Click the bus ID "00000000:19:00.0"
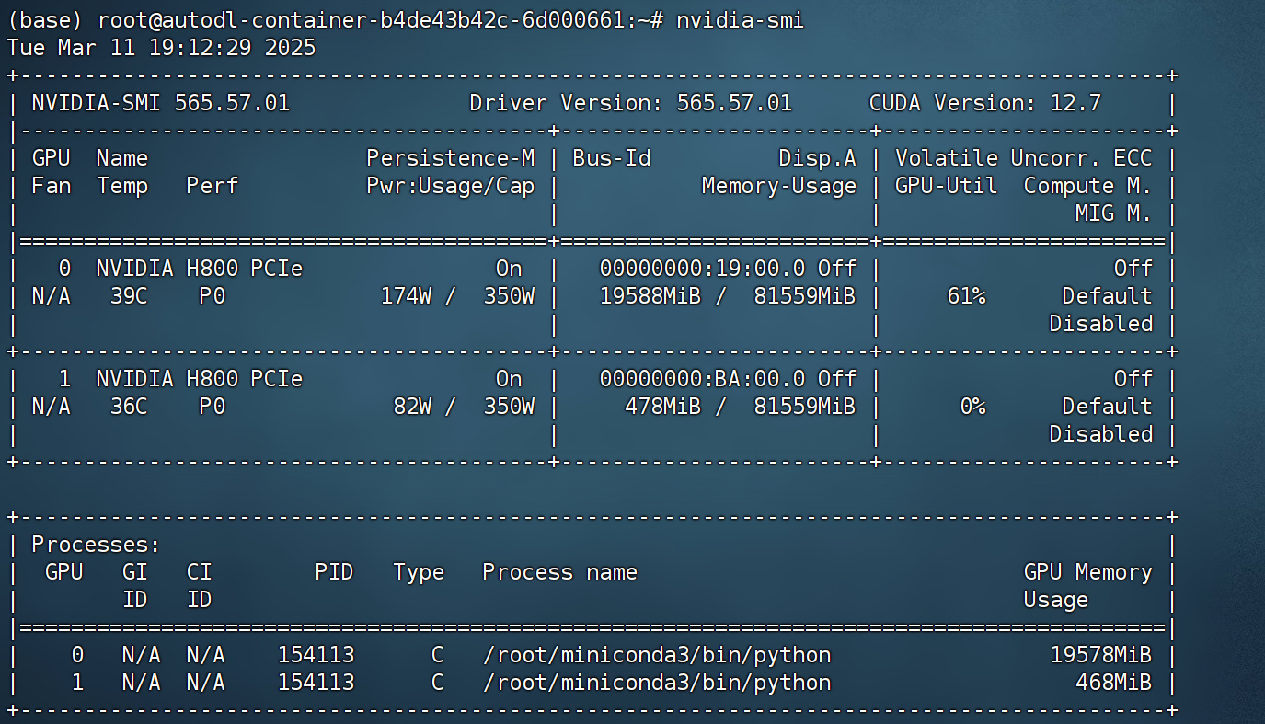The width and height of the screenshot is (1265, 724). [702, 269]
